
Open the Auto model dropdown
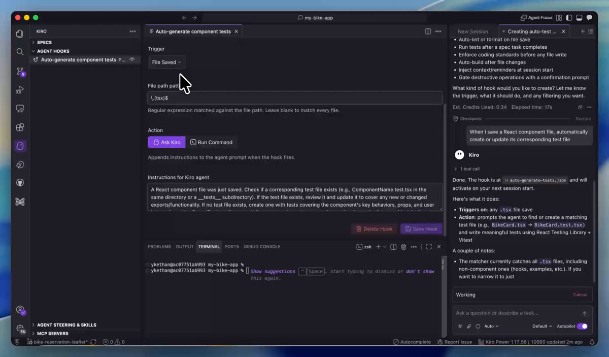[491, 327]
